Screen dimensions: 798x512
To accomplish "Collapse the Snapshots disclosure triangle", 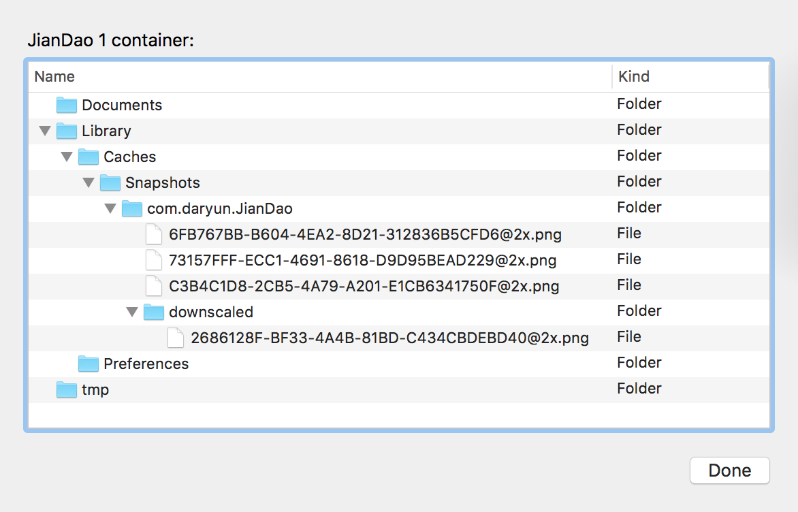I will (x=89, y=182).
